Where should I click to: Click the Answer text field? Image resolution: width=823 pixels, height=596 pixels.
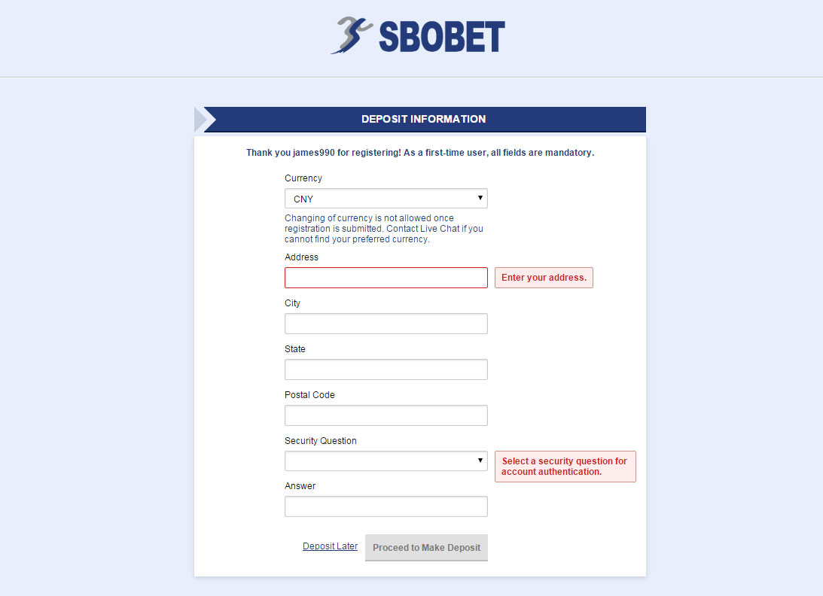[x=386, y=506]
